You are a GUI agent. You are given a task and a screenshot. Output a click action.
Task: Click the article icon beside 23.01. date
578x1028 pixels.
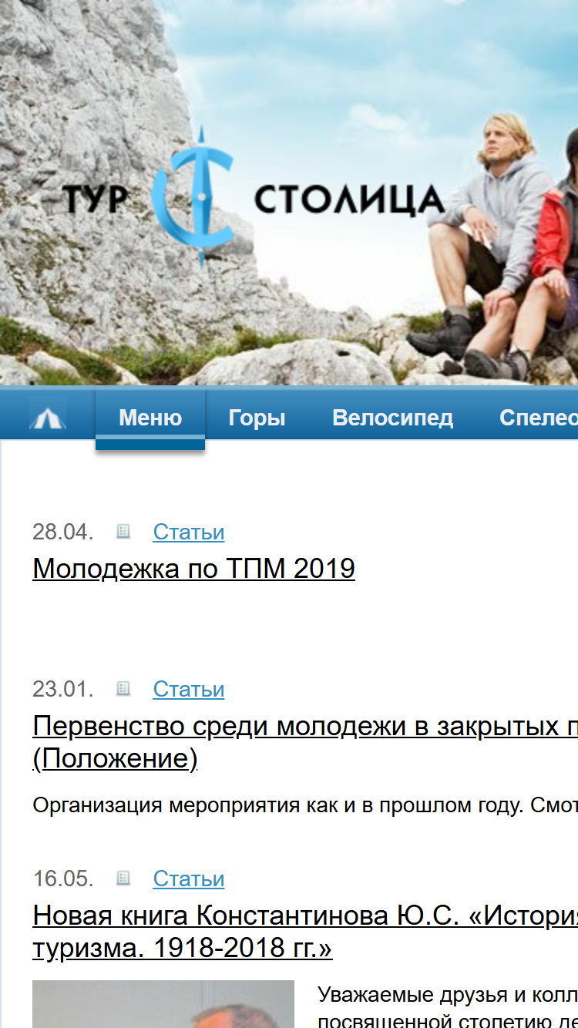[123, 688]
